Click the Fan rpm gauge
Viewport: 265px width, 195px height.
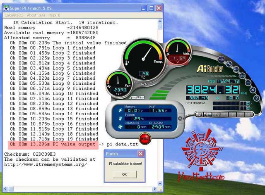point(118,84)
